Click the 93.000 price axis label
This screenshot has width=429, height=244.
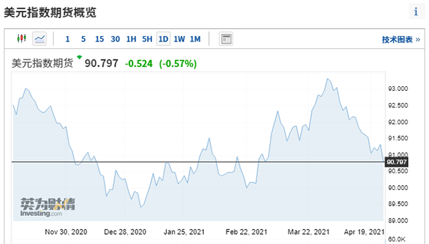397,89
